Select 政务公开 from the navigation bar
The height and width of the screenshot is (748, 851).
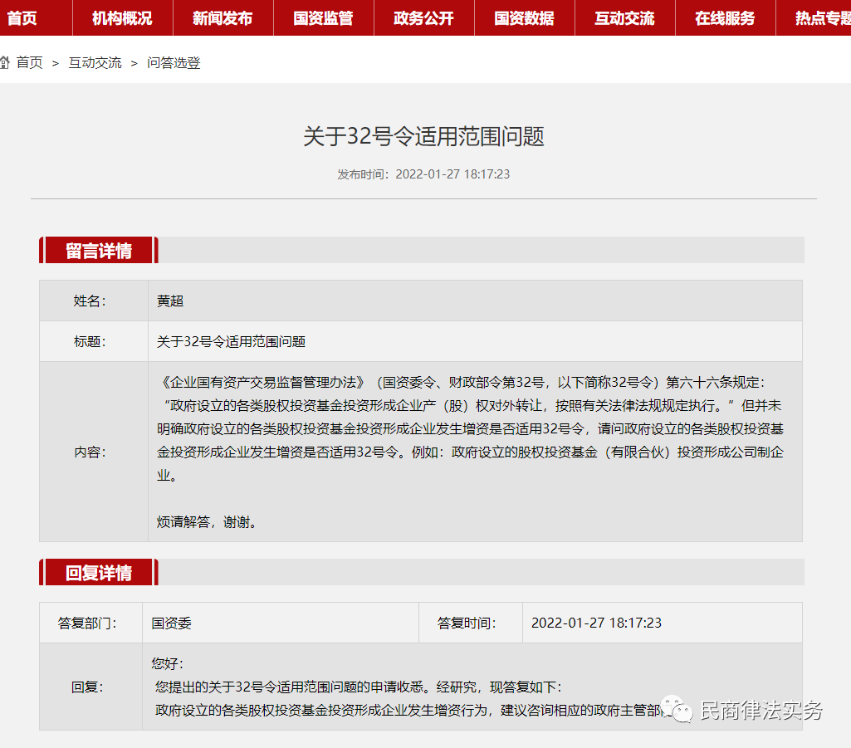point(423,18)
